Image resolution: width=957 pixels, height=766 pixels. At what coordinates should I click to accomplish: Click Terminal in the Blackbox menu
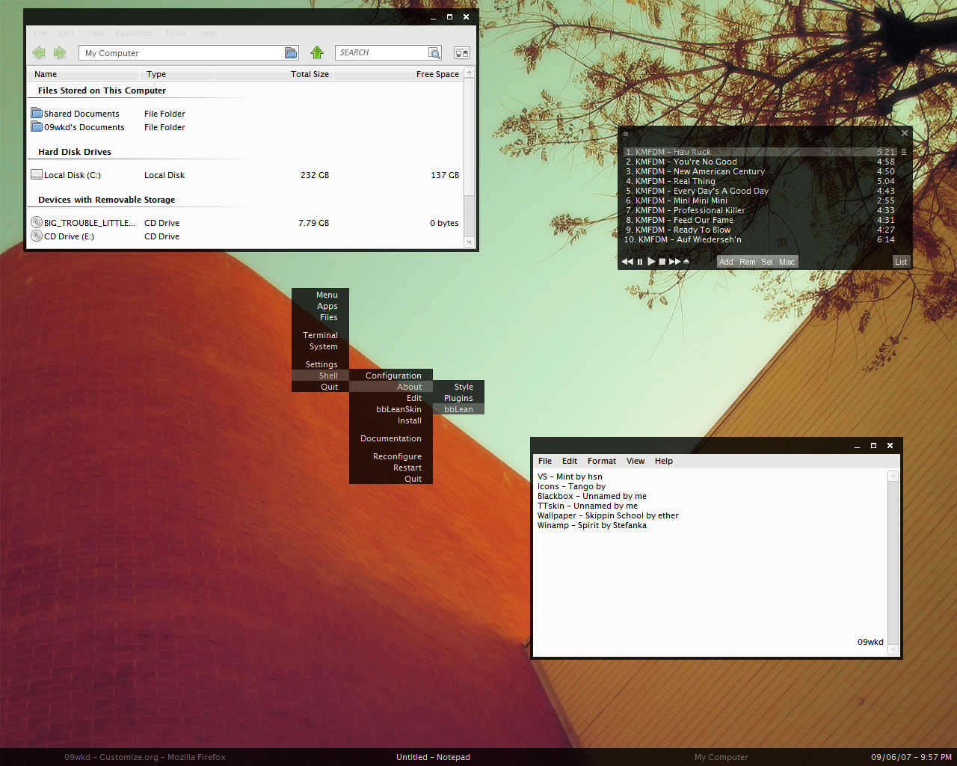pos(320,335)
